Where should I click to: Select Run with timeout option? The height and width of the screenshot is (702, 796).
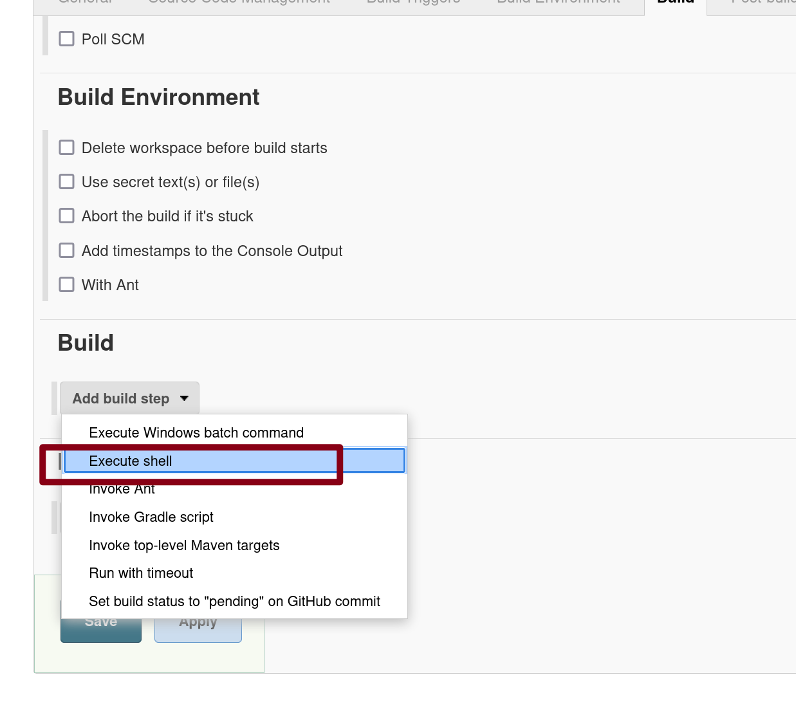tap(141, 573)
